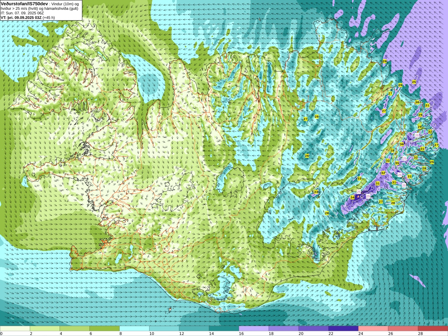Click the yellow gust label 30
Image resolution: width=448 pixels, height=336 pixels.
(417, 102)
